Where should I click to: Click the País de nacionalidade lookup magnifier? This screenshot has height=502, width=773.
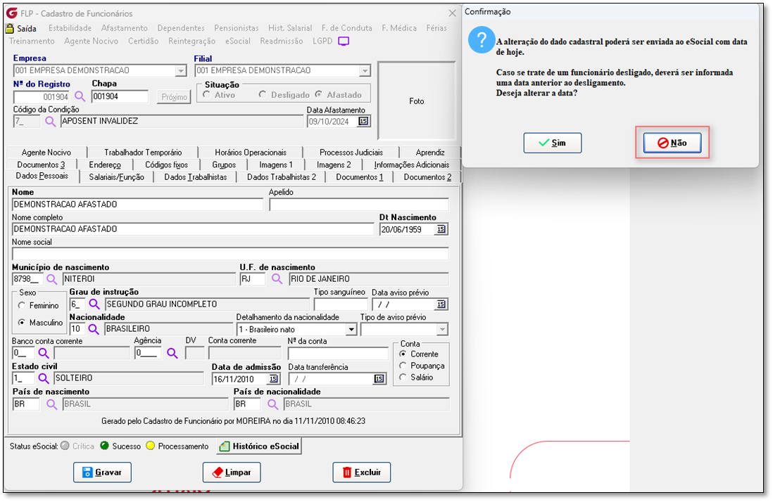coord(272,404)
